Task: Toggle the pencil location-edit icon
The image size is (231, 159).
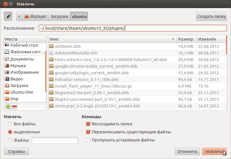Action: click(x=8, y=16)
